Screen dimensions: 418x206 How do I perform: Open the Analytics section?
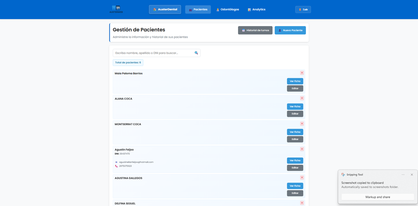[x=257, y=9]
